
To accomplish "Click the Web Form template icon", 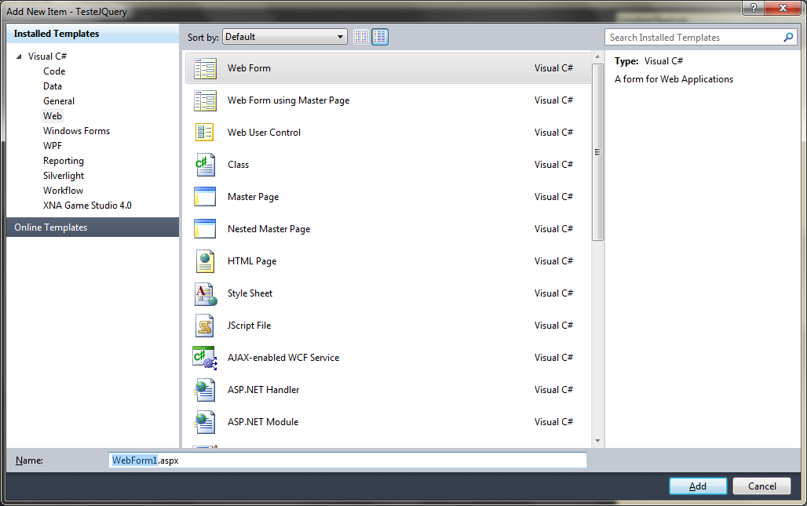I will [x=205, y=69].
